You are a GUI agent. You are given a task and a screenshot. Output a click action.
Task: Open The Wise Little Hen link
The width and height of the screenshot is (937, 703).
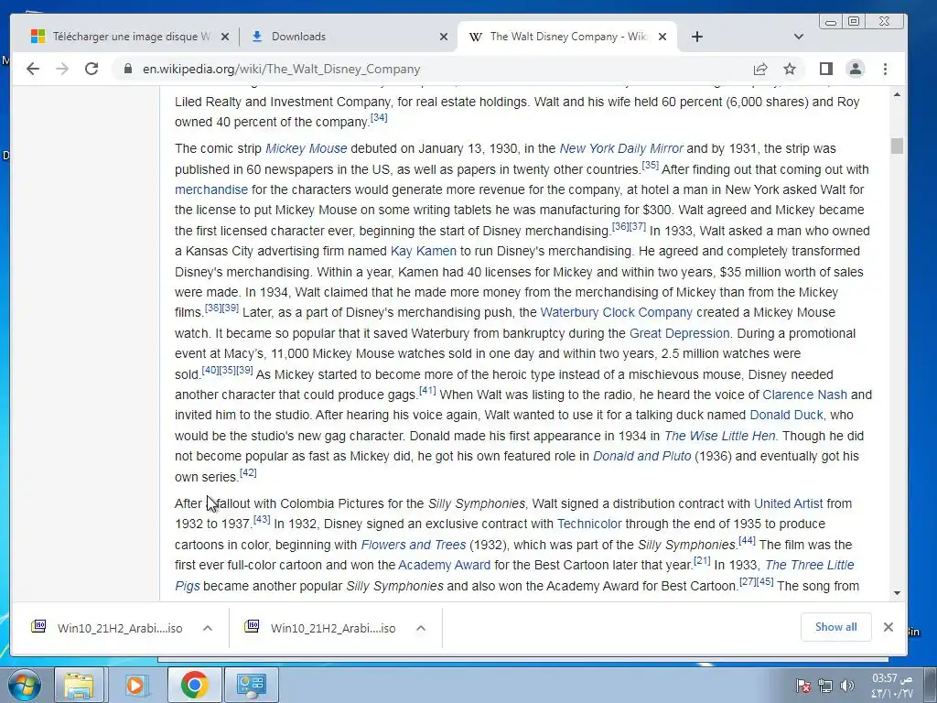coord(719,436)
